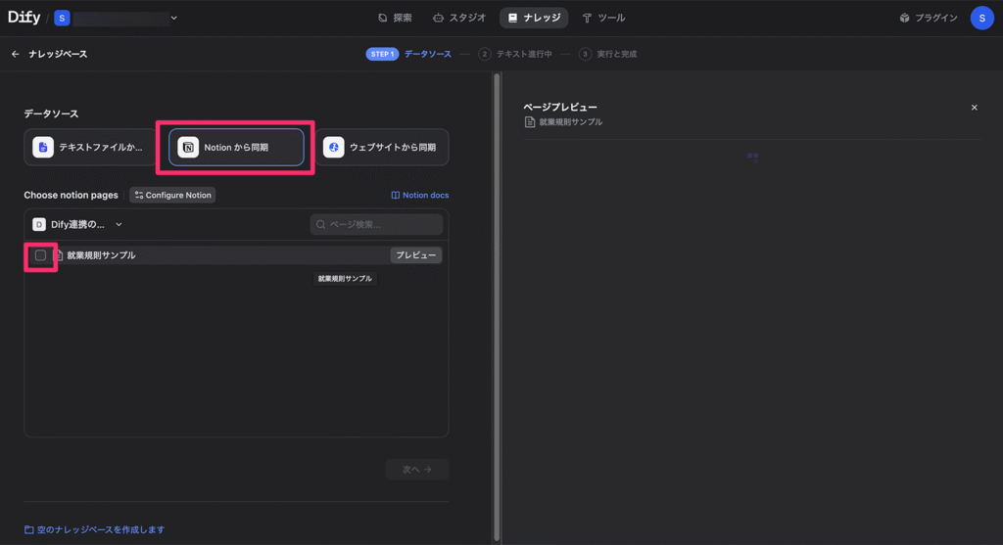Click the back arrow beside ナレッジベース

pyautogui.click(x=15, y=54)
